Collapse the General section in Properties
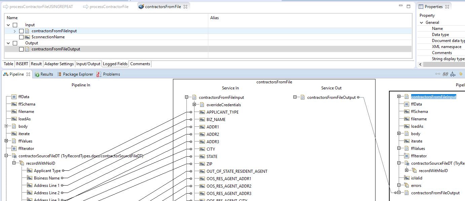465x201 pixels. (422, 22)
